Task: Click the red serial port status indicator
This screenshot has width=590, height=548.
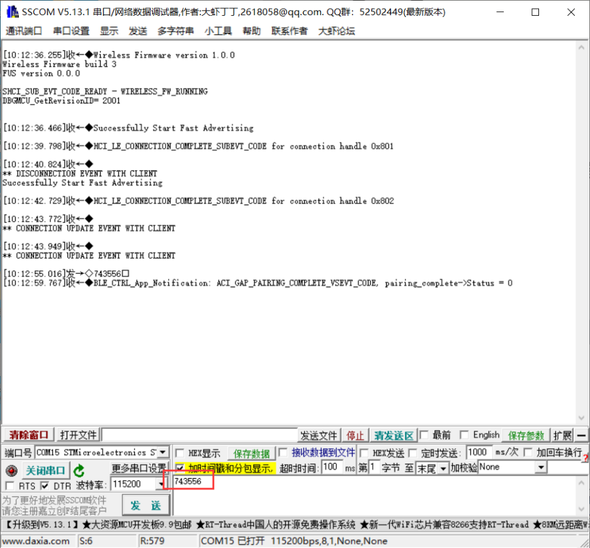Action: (x=11, y=471)
